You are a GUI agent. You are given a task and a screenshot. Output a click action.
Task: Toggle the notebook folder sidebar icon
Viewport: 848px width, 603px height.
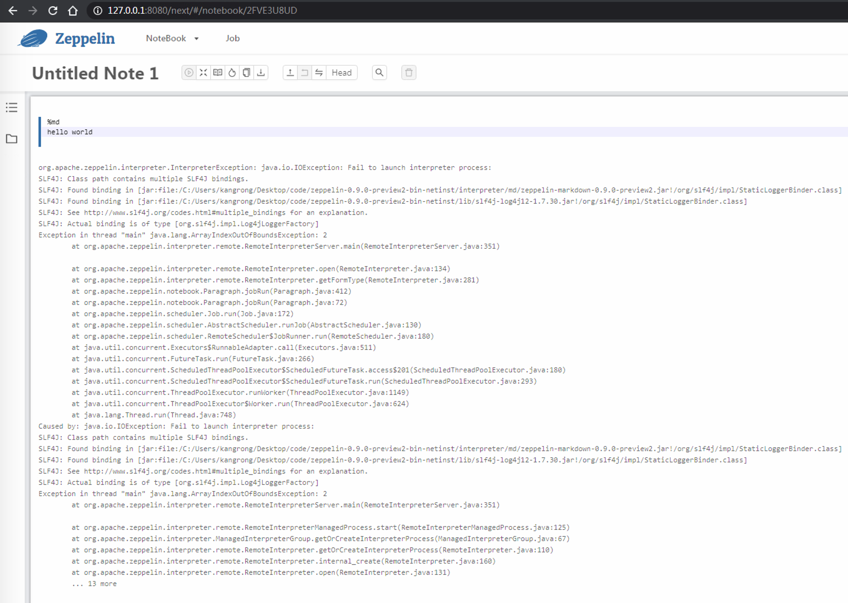[x=12, y=139]
